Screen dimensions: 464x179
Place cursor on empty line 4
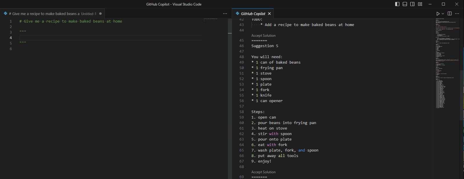110,38
